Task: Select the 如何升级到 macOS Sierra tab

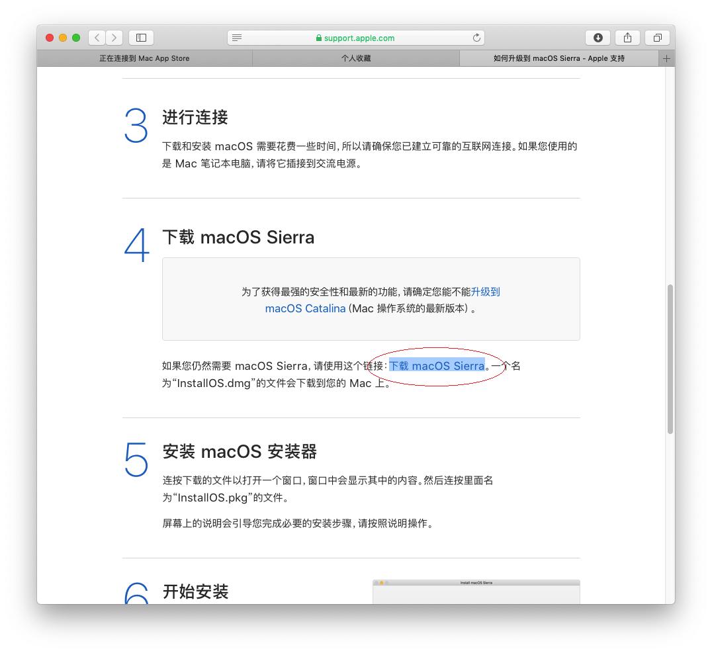Action: 558,58
